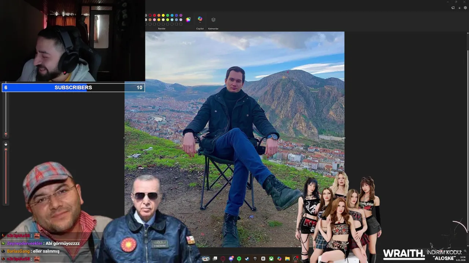Open the Xbox app from the taskbar
The image size is (469, 263).
pyautogui.click(x=271, y=259)
